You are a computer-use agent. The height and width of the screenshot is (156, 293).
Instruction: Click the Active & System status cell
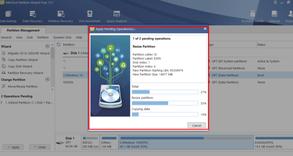[268, 61]
